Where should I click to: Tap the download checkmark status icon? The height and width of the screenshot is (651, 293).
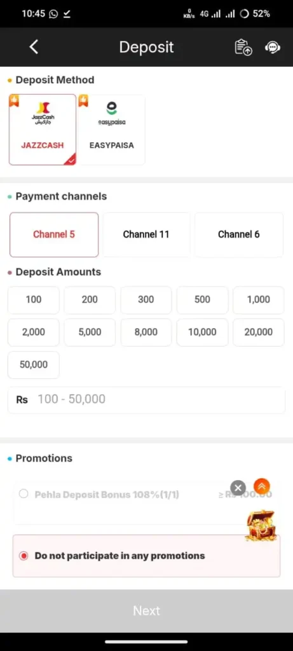[66, 14]
